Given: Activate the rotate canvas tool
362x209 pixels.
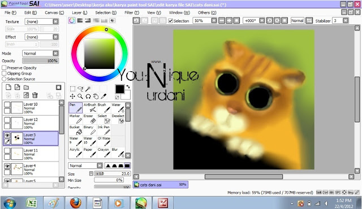Looking at the screenshot, I should pos(88,97).
